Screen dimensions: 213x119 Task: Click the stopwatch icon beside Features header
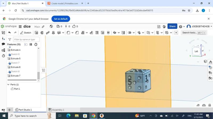[x=36, y=44]
